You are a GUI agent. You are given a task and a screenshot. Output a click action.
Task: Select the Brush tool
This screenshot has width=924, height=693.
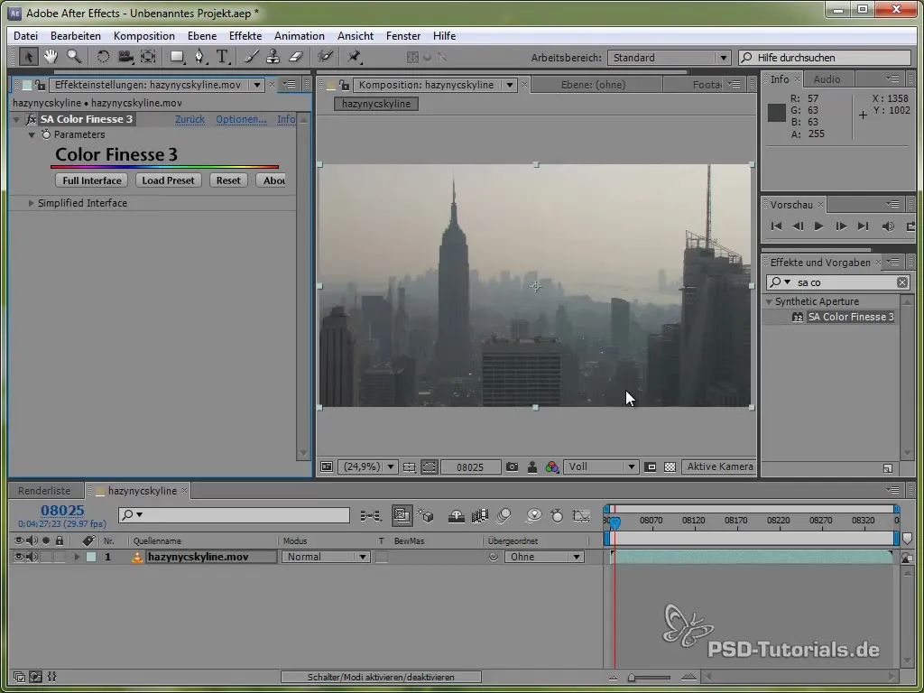coord(251,57)
